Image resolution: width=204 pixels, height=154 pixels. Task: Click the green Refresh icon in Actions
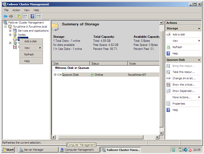point(168,47)
